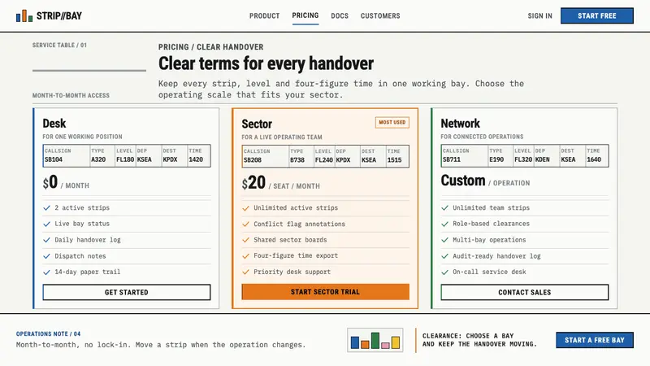Click the checkmark beside "On-call service desk"

(x=444, y=272)
